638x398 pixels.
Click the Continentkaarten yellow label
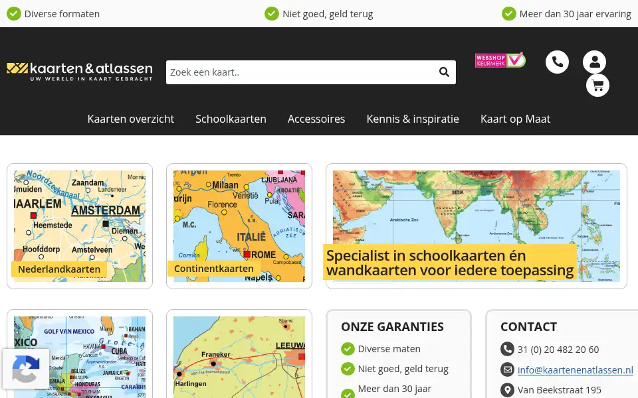point(213,269)
